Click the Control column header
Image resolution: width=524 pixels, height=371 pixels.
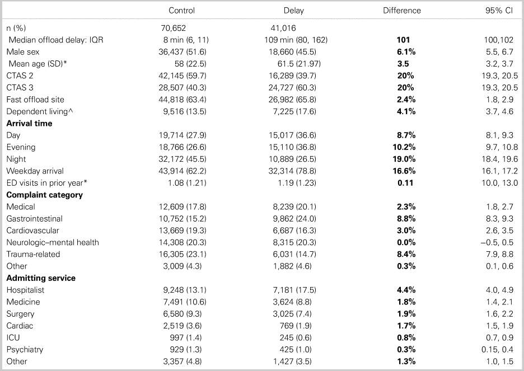coord(182,11)
